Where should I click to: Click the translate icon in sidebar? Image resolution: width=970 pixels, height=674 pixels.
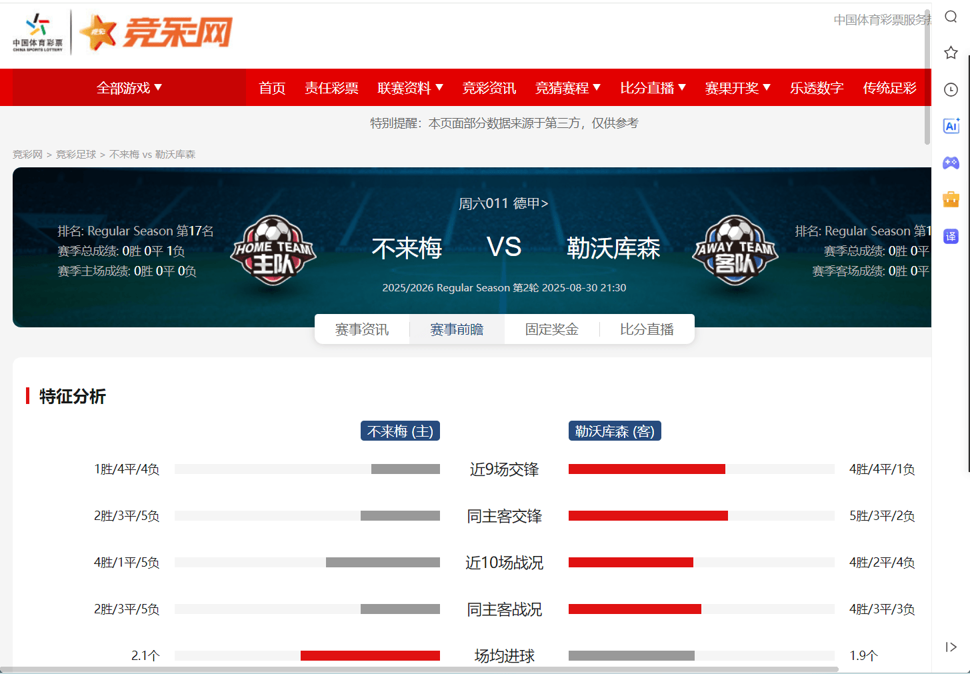coord(951,236)
